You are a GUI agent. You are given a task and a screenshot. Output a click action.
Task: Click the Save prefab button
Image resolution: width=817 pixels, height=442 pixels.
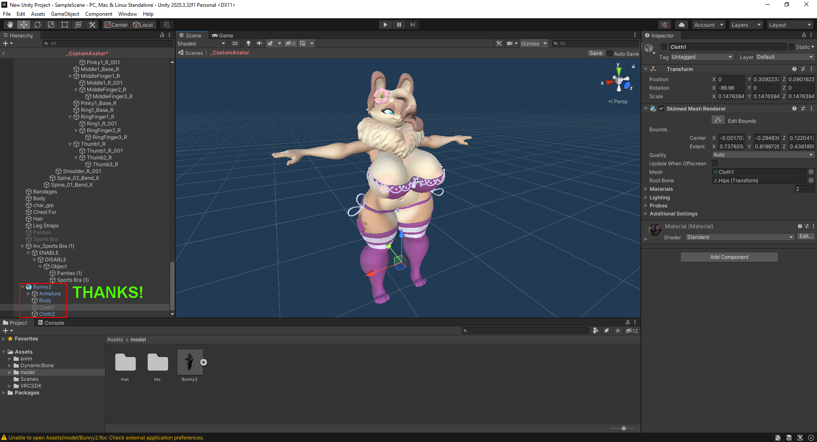(x=596, y=53)
